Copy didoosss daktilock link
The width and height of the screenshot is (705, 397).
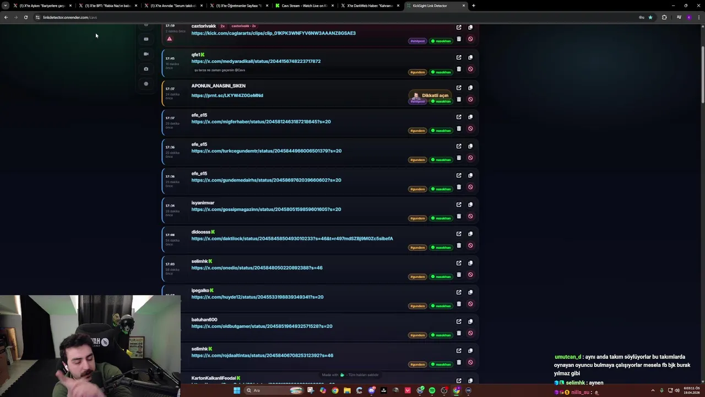pos(470,234)
